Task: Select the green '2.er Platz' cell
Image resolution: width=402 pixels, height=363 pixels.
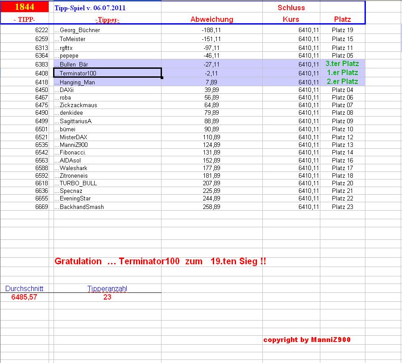Action: pos(343,82)
